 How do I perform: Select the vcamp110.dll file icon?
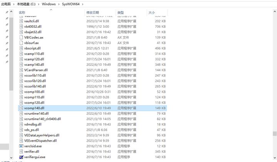tap(21, 54)
